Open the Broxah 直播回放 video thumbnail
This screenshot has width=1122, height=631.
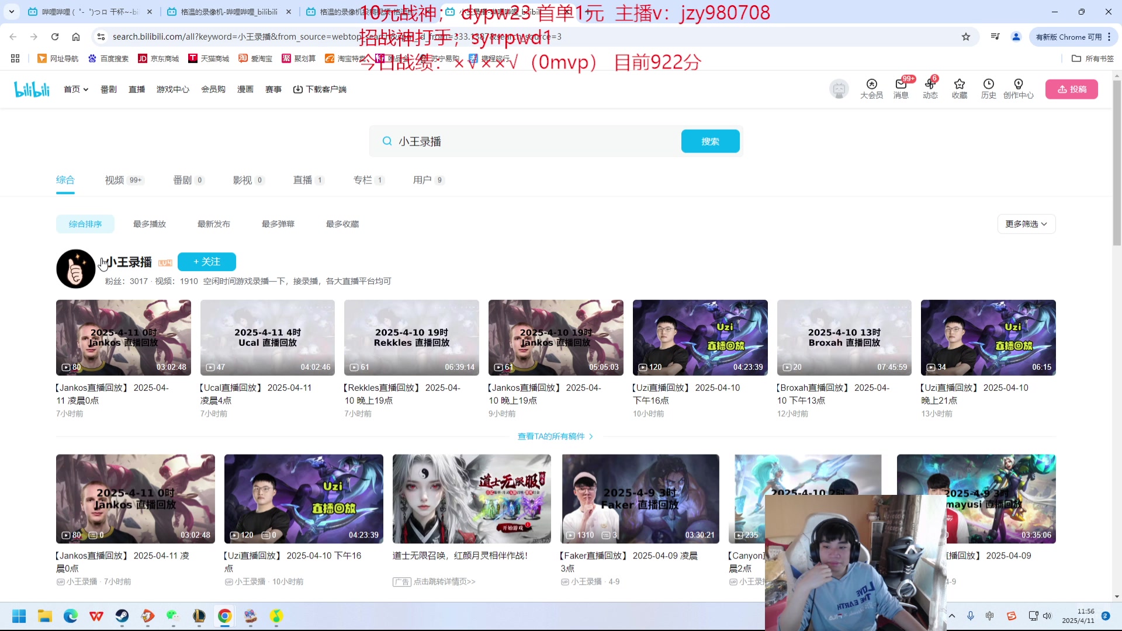(844, 338)
